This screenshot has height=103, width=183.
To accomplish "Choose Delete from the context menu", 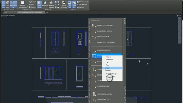I will [112, 68].
